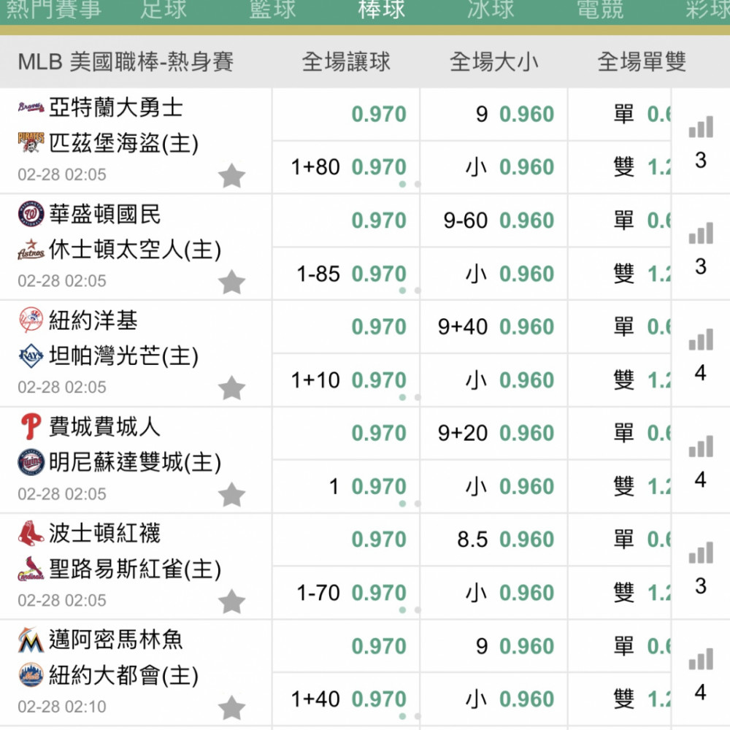Viewport: 730px width, 730px height.
Task: Bet over 9+20 for 費城費城人 game
Action: (493, 433)
